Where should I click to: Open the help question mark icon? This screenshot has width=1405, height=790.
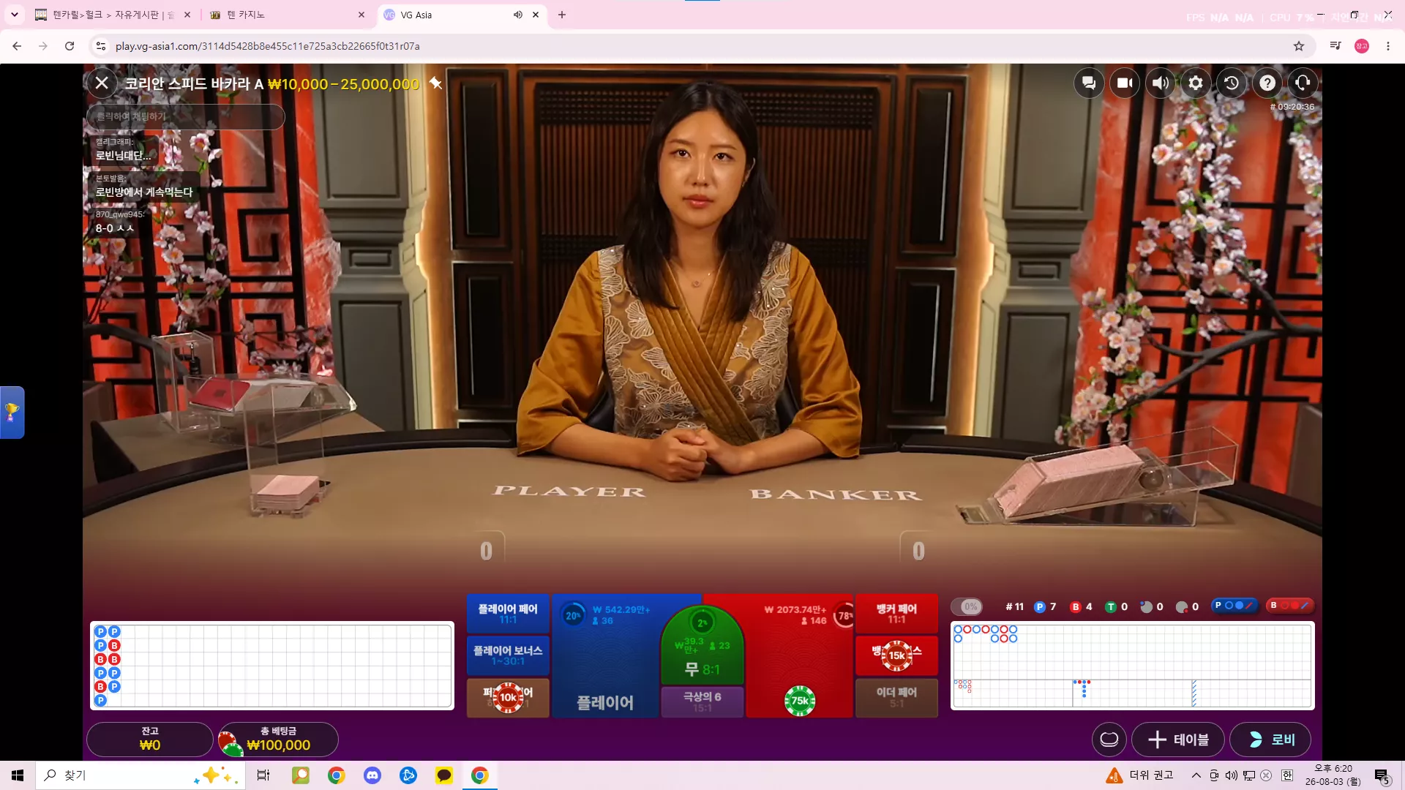tap(1267, 83)
